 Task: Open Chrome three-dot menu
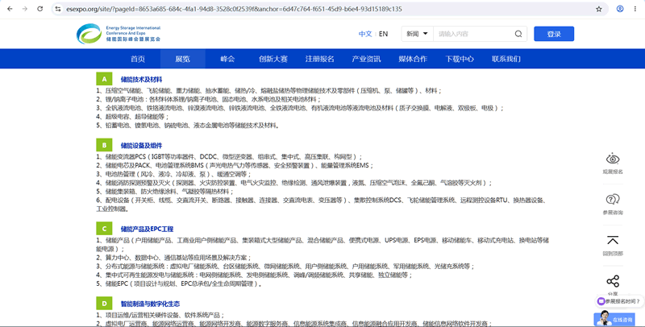point(635,9)
